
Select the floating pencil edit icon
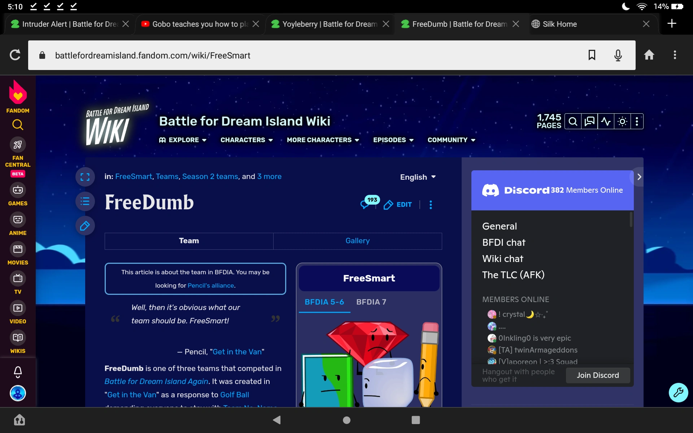click(85, 226)
